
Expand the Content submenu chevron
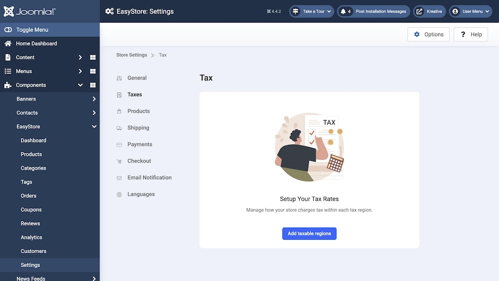click(x=80, y=57)
